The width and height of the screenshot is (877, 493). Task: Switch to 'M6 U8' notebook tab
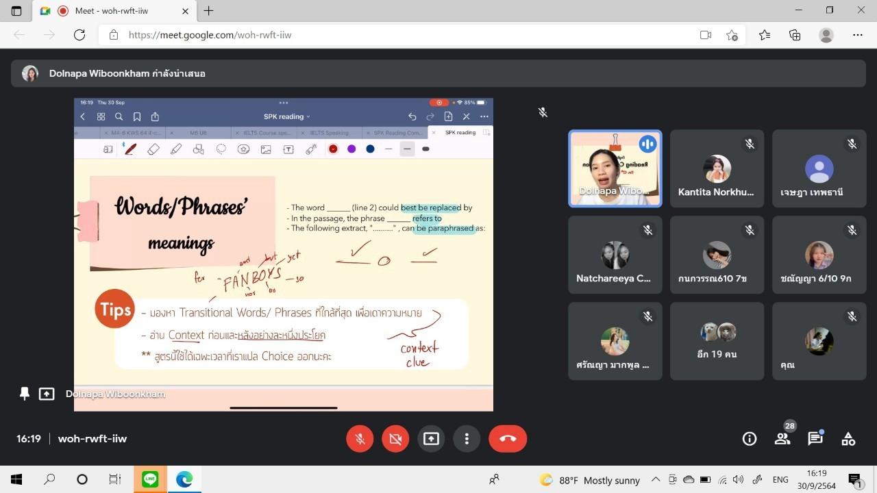(198, 133)
